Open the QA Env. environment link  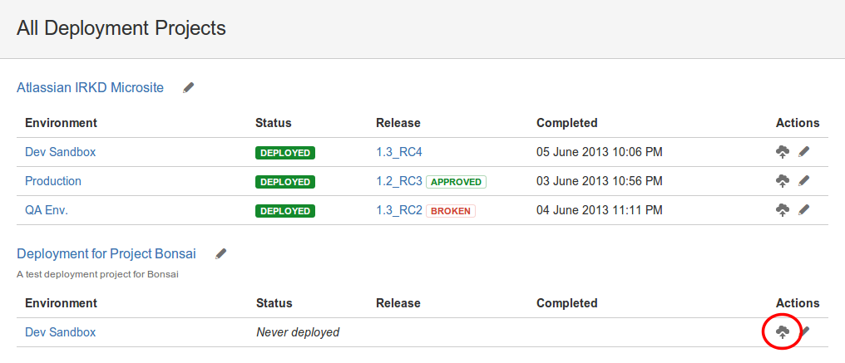click(47, 210)
